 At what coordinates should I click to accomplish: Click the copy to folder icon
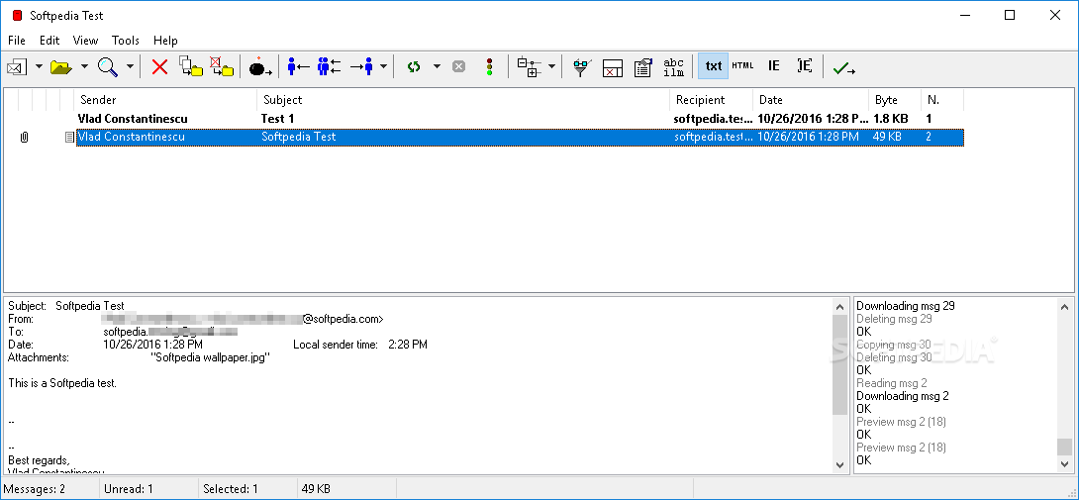pos(191,66)
